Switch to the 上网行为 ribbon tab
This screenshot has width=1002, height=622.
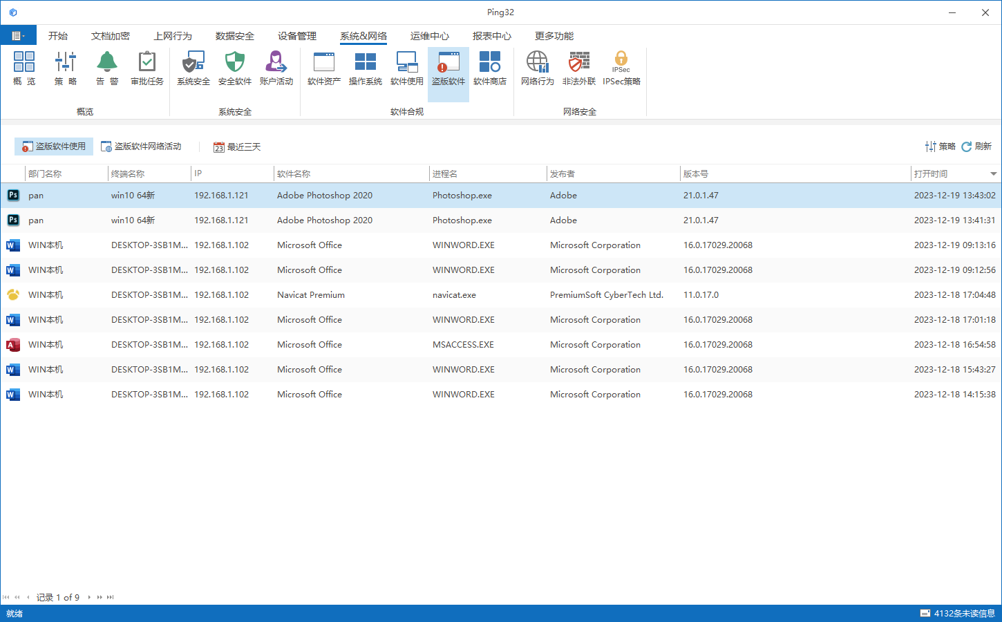pyautogui.click(x=173, y=36)
